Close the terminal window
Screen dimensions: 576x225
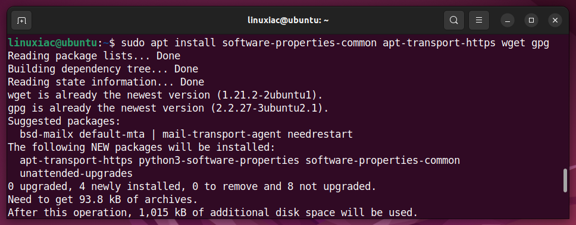[555, 21]
